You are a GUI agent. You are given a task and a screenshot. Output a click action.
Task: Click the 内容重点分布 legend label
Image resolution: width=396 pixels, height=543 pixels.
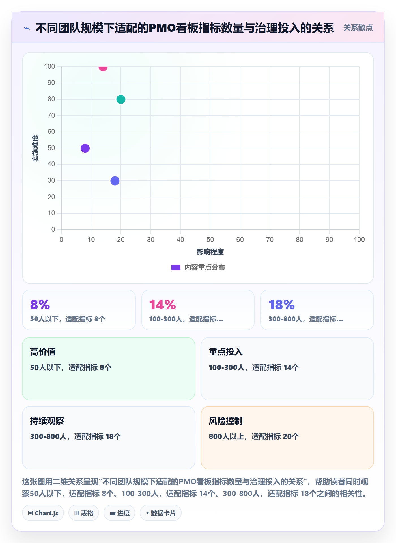click(x=205, y=268)
